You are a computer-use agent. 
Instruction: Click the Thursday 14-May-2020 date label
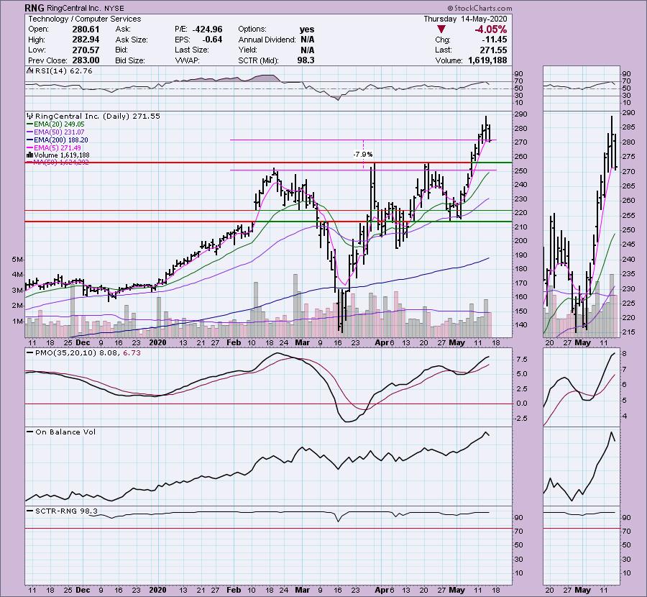[465, 19]
